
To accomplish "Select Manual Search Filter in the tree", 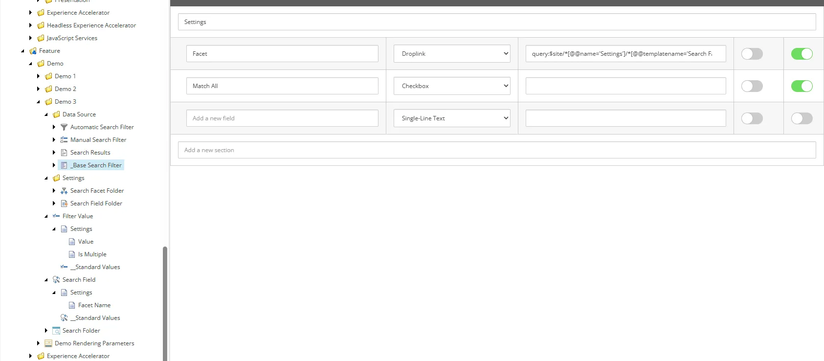I will coord(98,140).
